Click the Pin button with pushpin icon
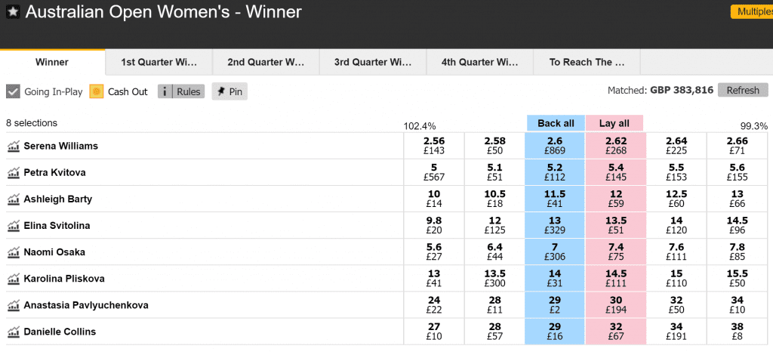Image resolution: width=773 pixels, height=352 pixels. pos(229,91)
